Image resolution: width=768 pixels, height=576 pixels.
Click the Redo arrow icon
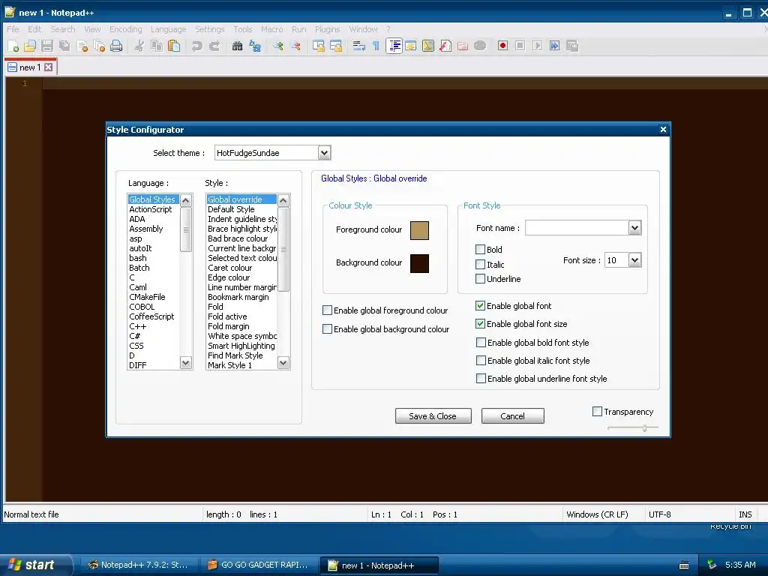pyautogui.click(x=214, y=46)
